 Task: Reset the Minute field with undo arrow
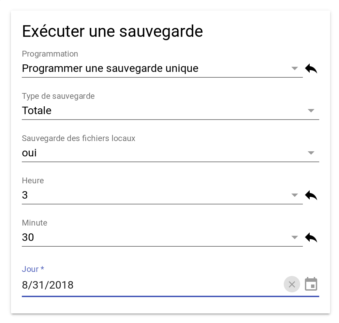point(311,237)
